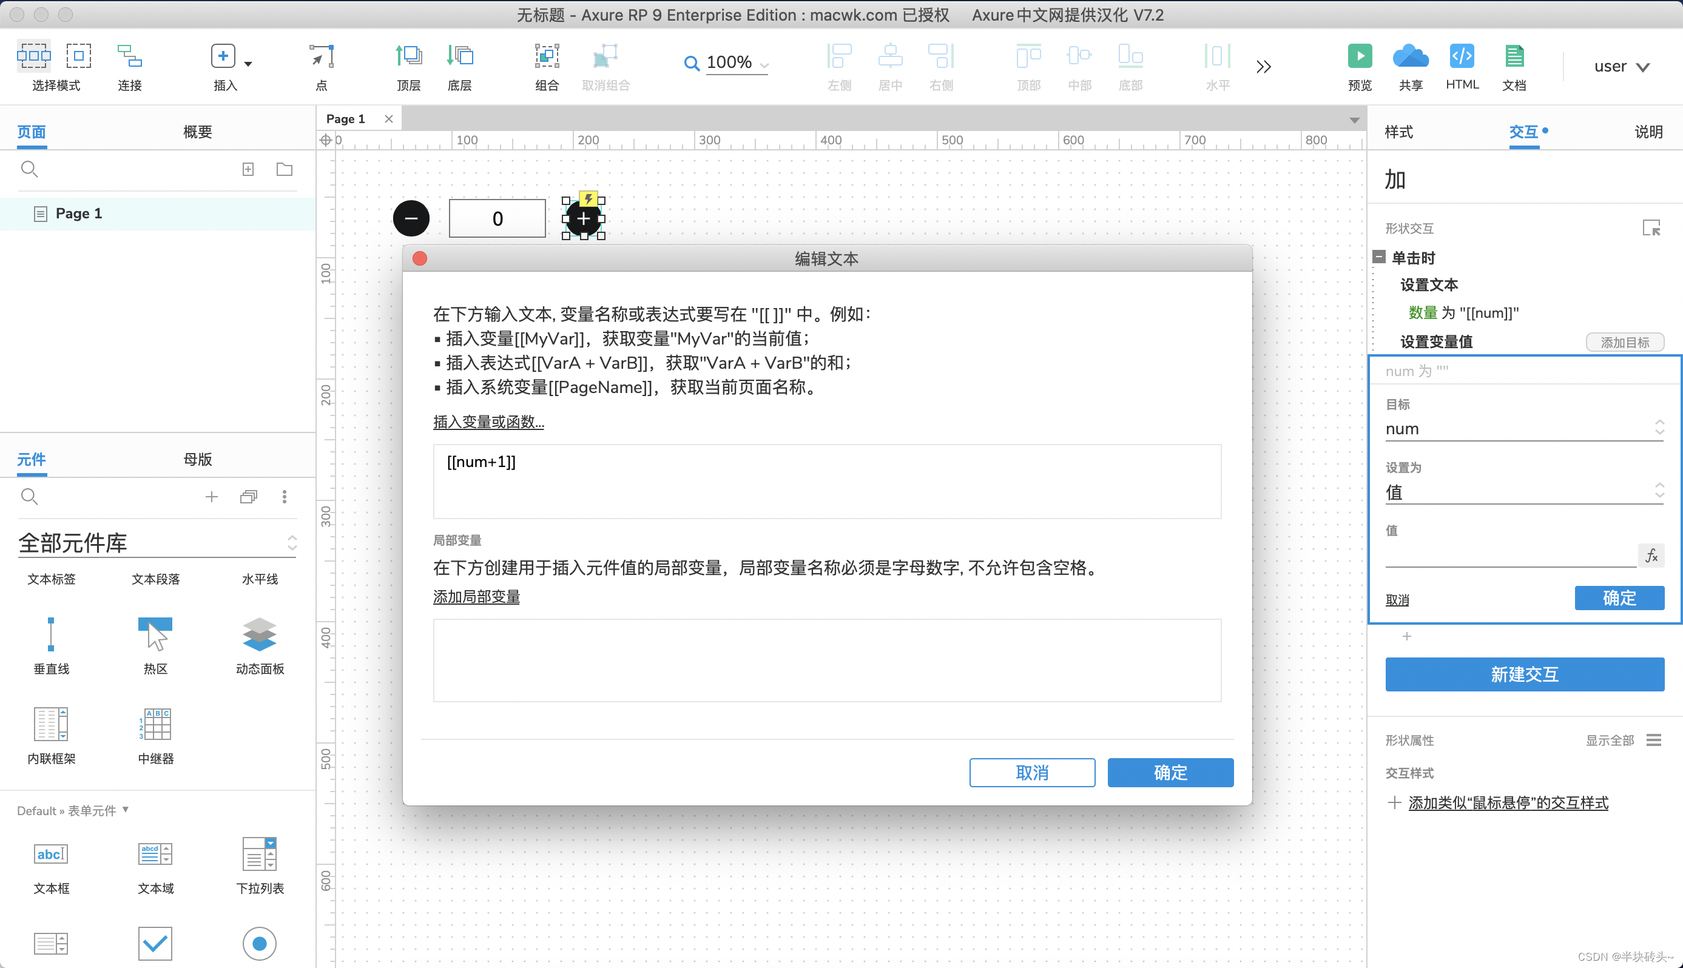Click the Dynamic Panel (动态面板) widget
This screenshot has height=968, width=1683.
[259, 634]
